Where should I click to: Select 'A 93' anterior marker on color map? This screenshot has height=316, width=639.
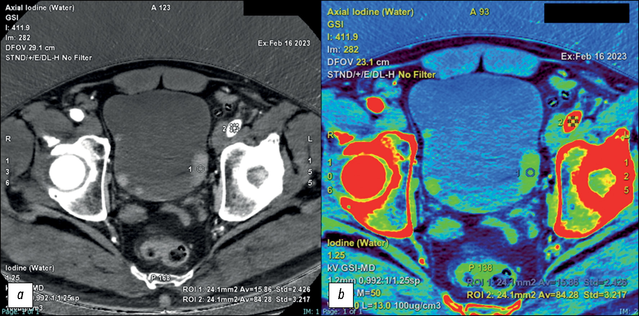tap(479, 12)
